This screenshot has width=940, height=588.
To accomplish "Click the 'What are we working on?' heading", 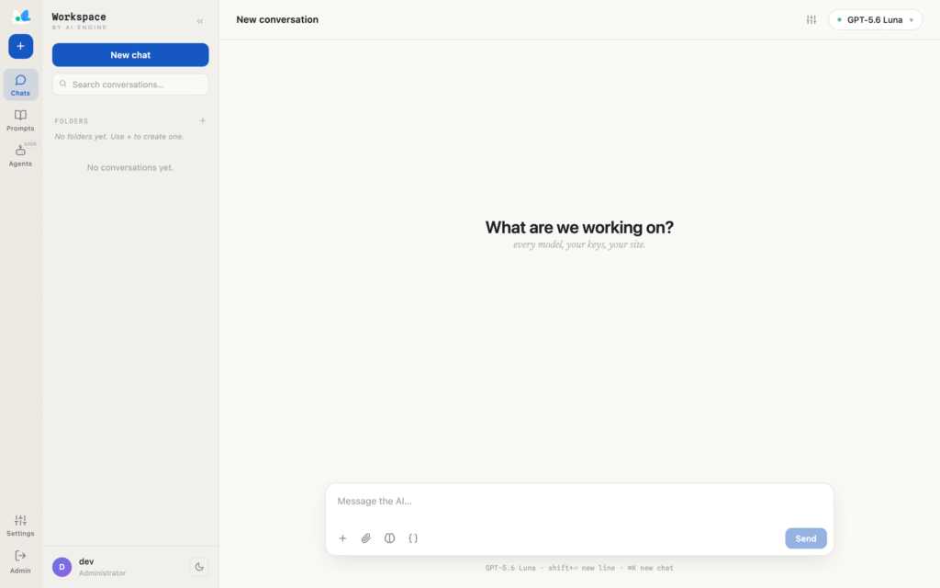I will [x=579, y=228].
